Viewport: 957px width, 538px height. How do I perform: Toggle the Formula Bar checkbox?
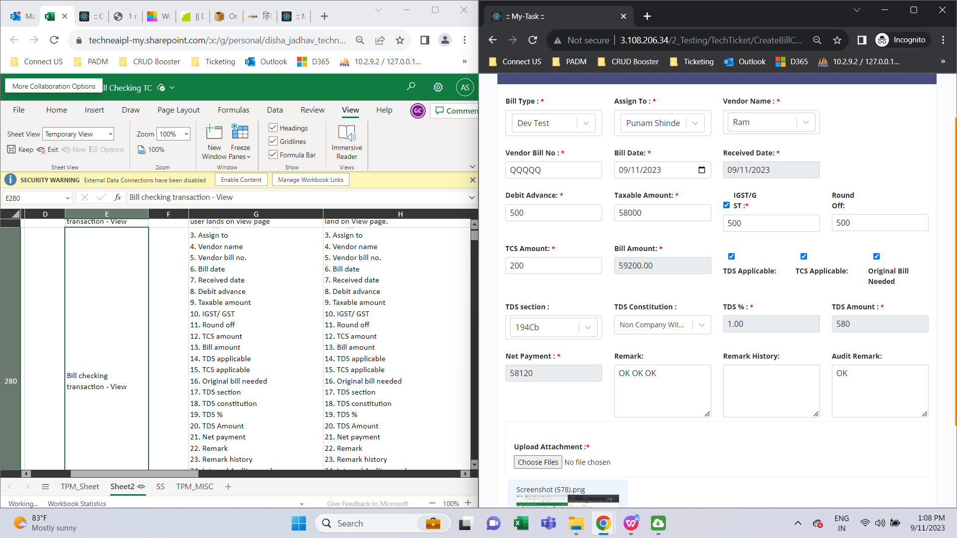273,154
